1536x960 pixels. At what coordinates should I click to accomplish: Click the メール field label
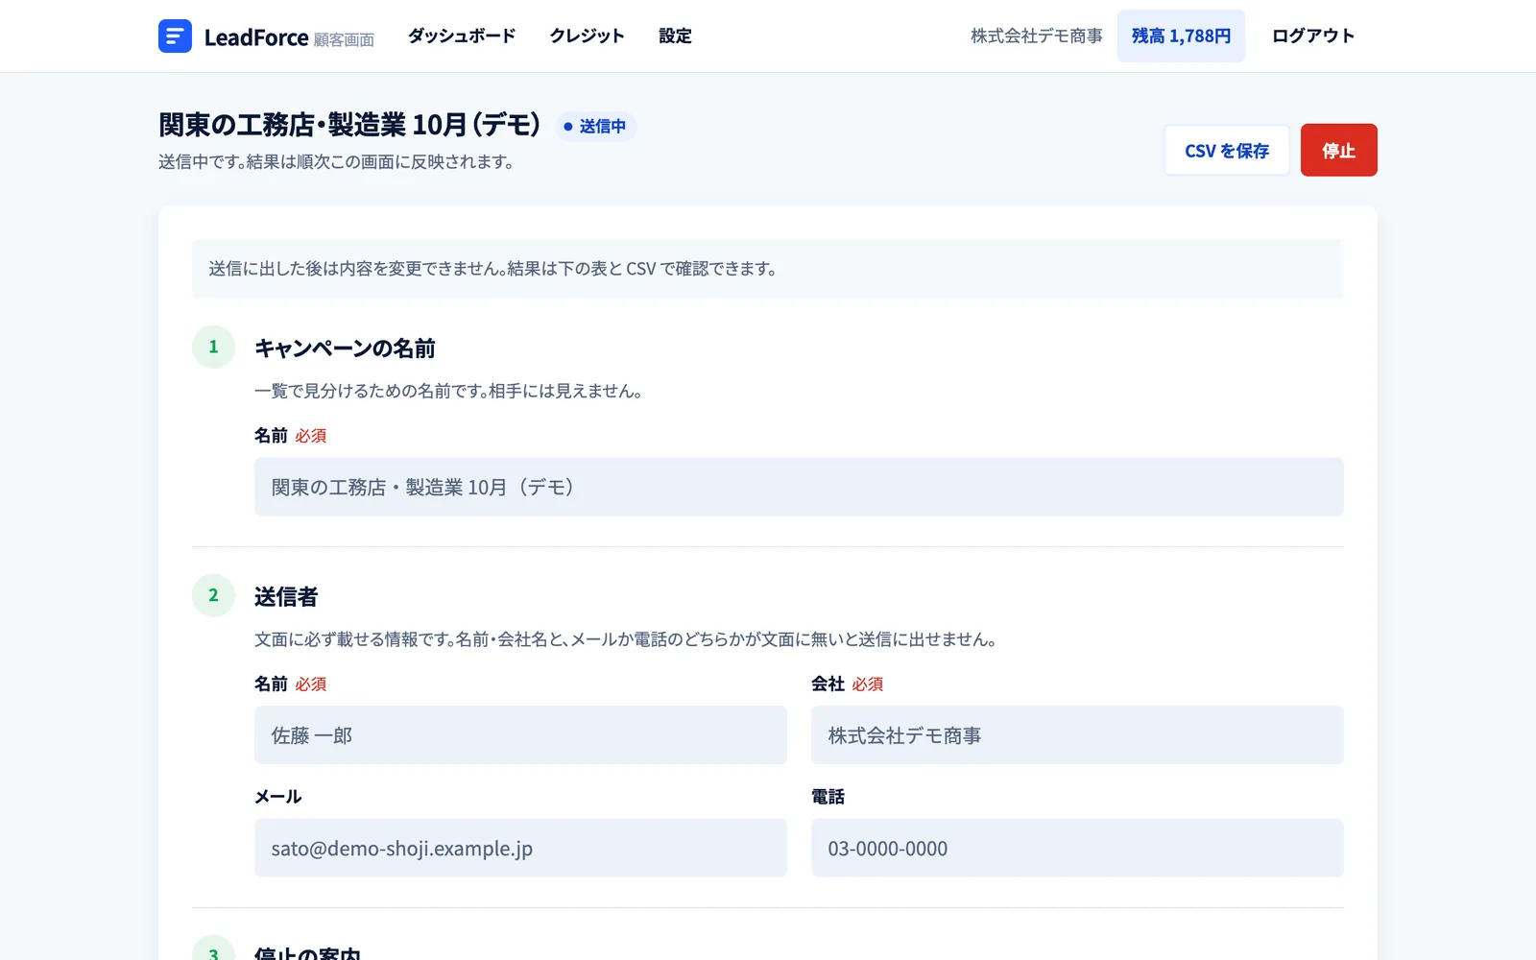[278, 797]
